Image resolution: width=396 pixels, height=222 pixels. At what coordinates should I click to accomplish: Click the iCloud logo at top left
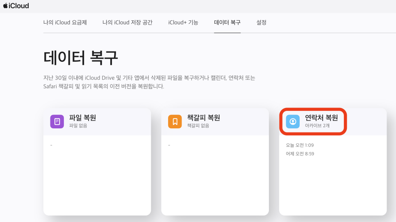pyautogui.click(x=16, y=6)
